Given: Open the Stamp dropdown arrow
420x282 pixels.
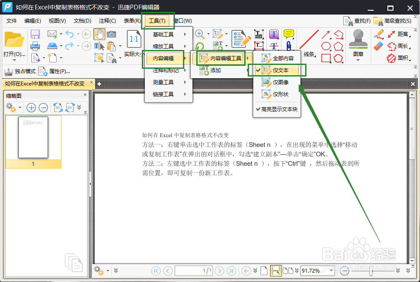Looking at the screenshot, I should (x=358, y=60).
